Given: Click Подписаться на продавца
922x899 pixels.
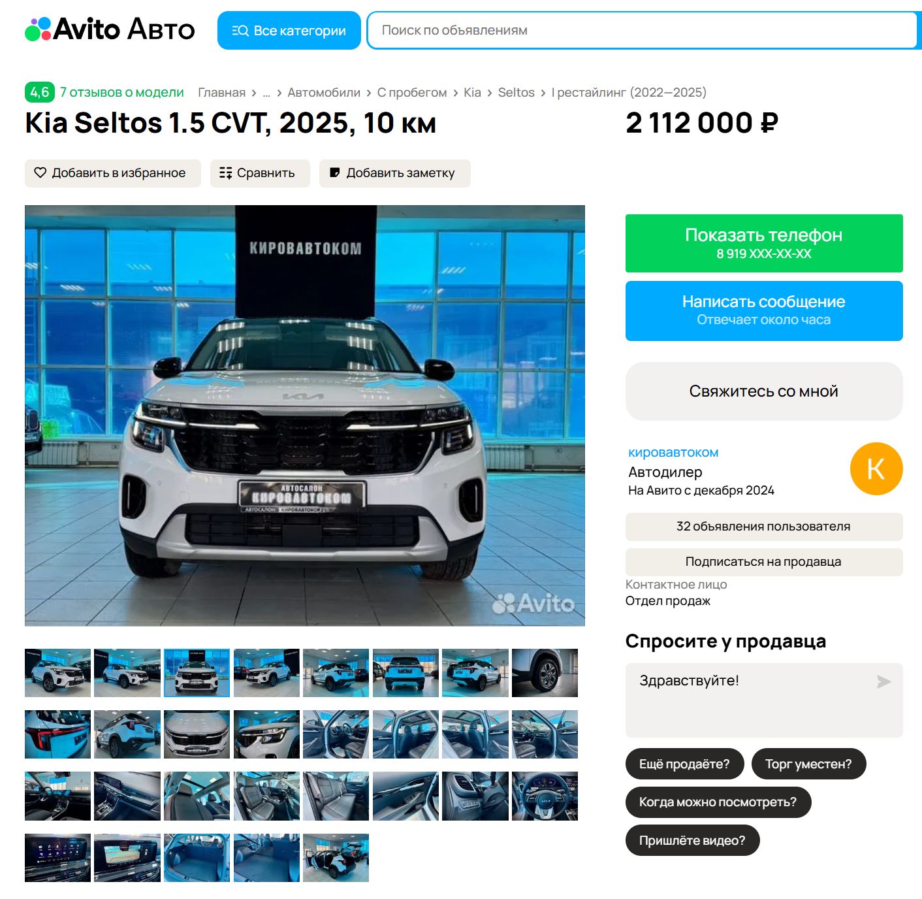Looking at the screenshot, I should [x=764, y=562].
